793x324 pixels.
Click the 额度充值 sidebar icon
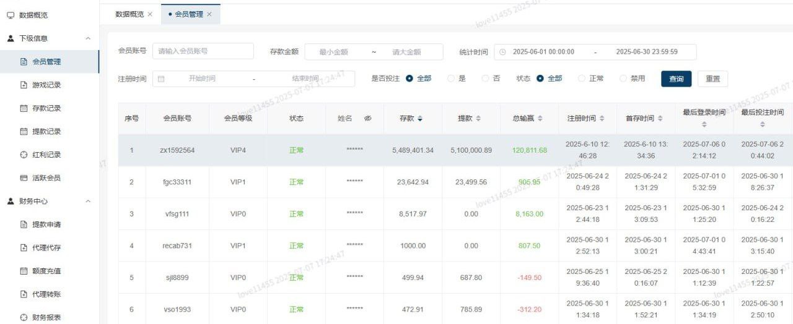tap(24, 271)
